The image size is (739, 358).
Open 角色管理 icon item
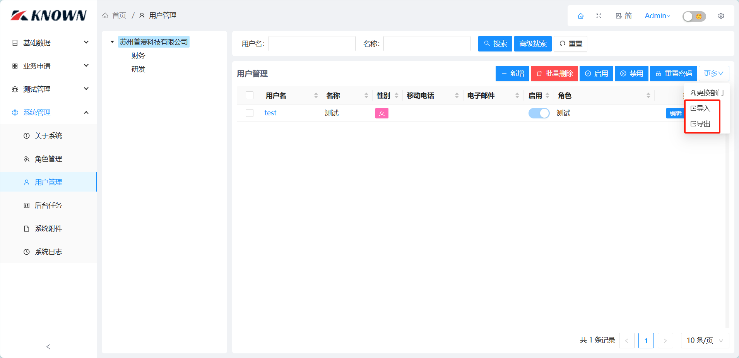[27, 159]
